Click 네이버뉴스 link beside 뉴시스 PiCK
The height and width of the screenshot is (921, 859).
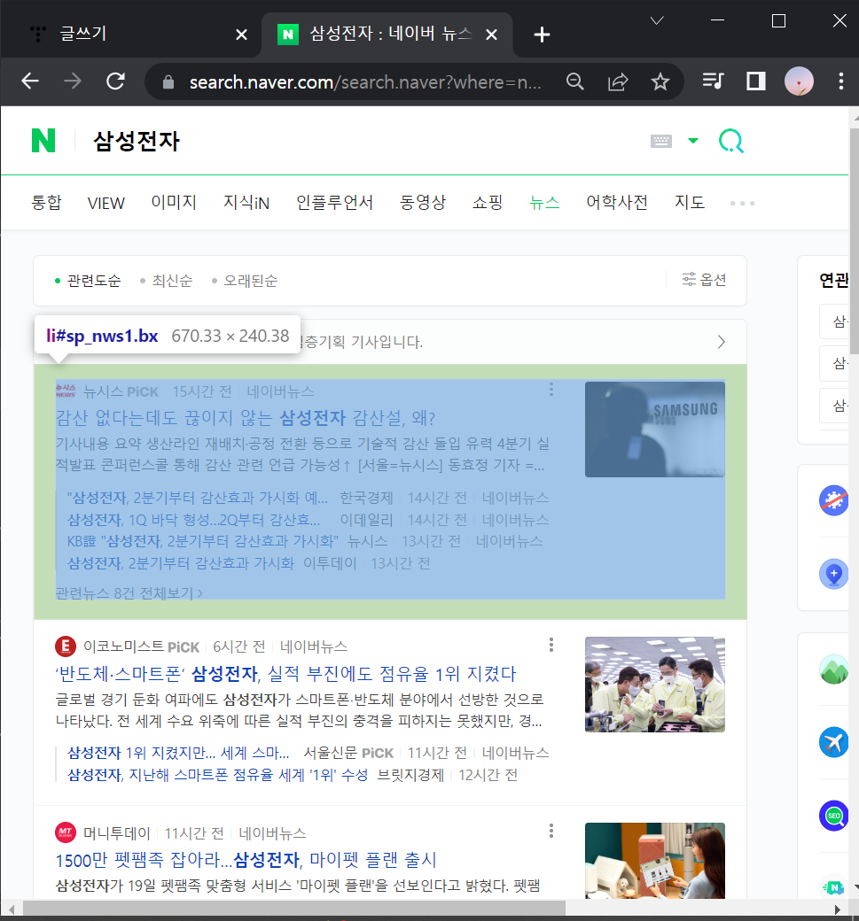point(280,391)
